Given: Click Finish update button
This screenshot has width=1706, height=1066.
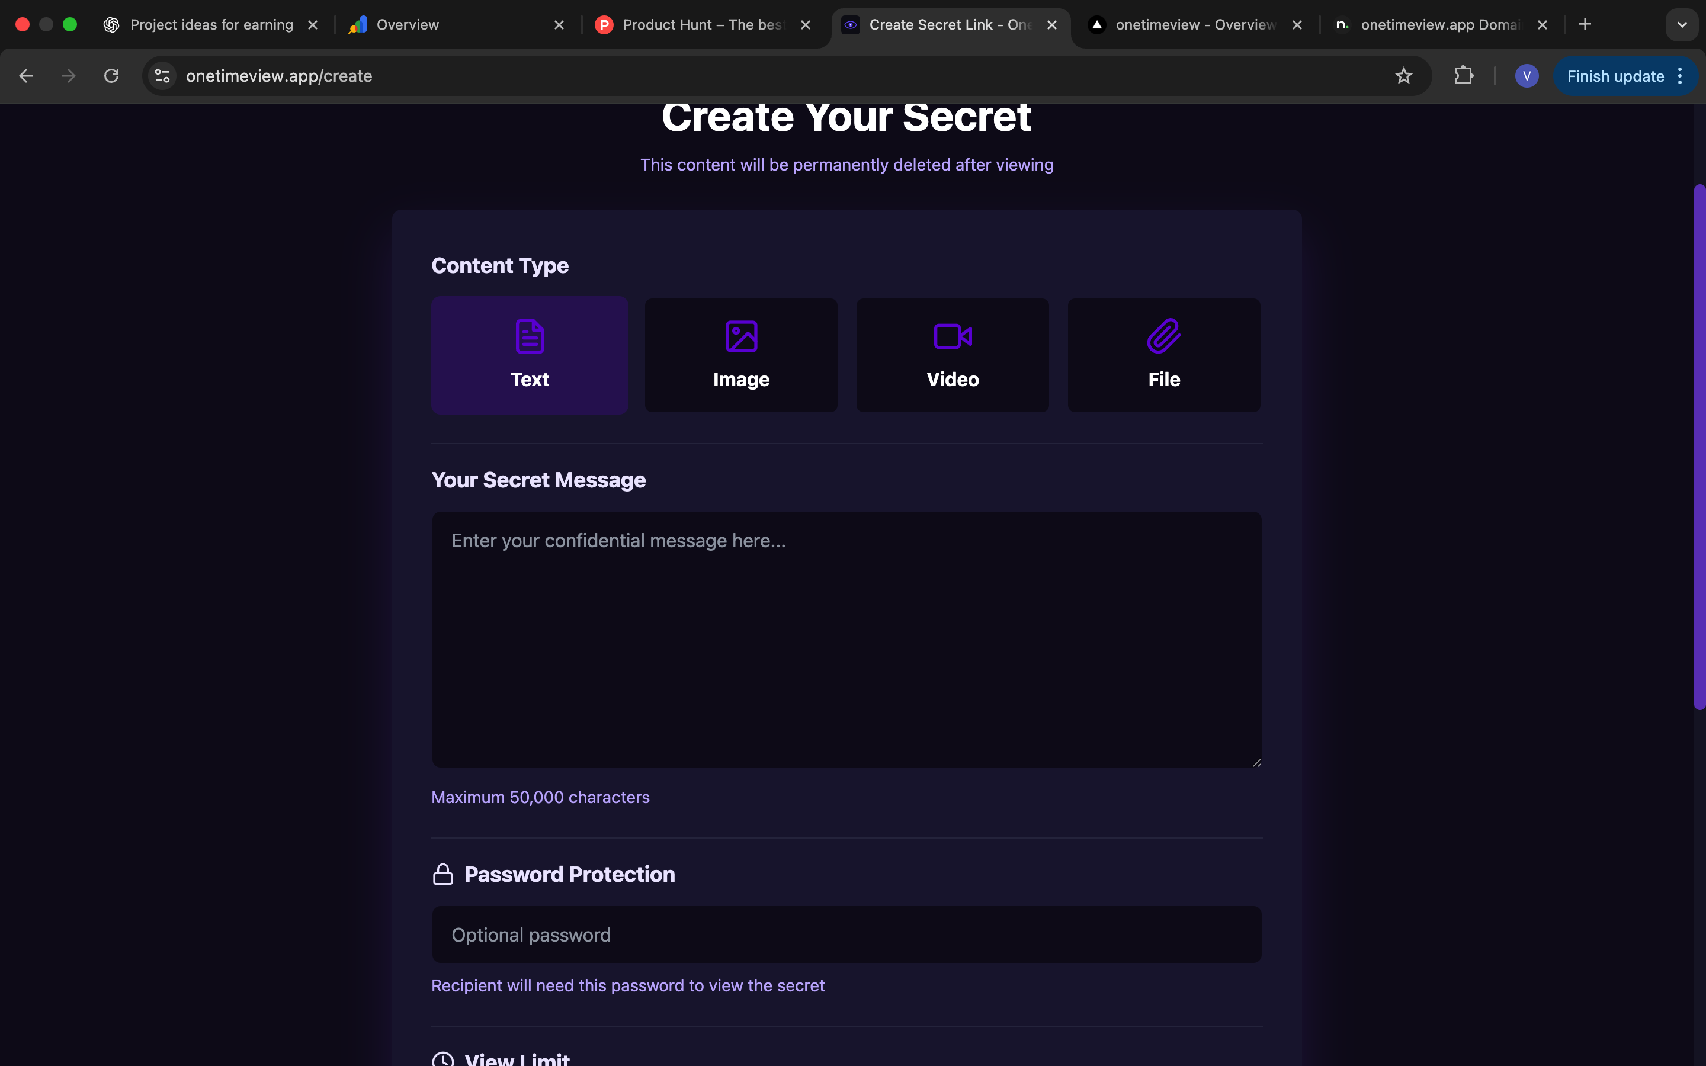Looking at the screenshot, I should 1614,76.
